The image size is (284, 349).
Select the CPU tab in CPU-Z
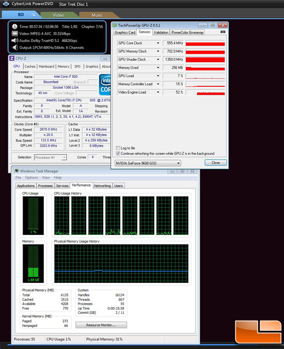click(17, 66)
